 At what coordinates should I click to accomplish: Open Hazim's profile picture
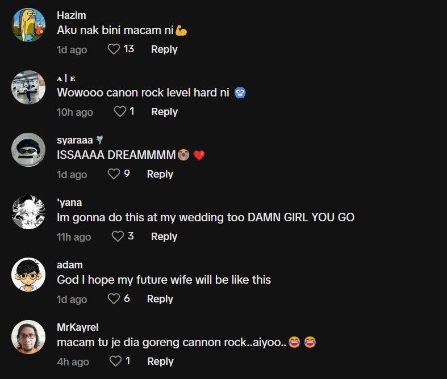(x=28, y=25)
